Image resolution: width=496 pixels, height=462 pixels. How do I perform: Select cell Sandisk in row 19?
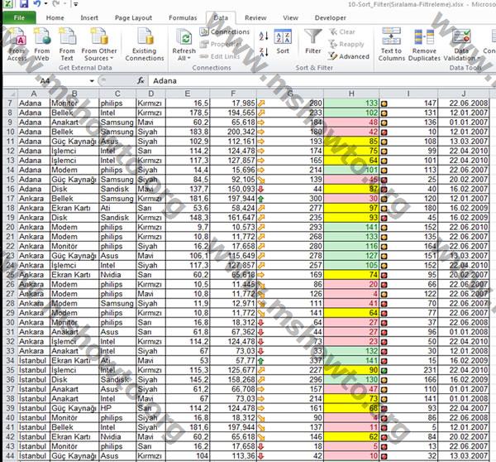tap(117, 218)
